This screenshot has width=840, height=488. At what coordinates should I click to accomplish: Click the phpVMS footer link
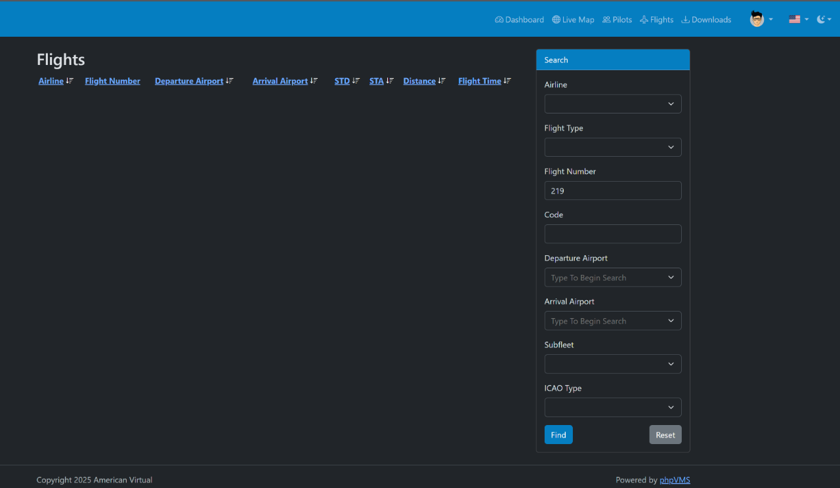pyautogui.click(x=675, y=479)
